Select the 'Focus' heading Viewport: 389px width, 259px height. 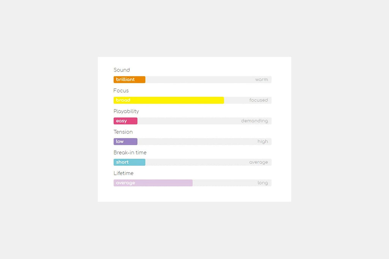[121, 91]
